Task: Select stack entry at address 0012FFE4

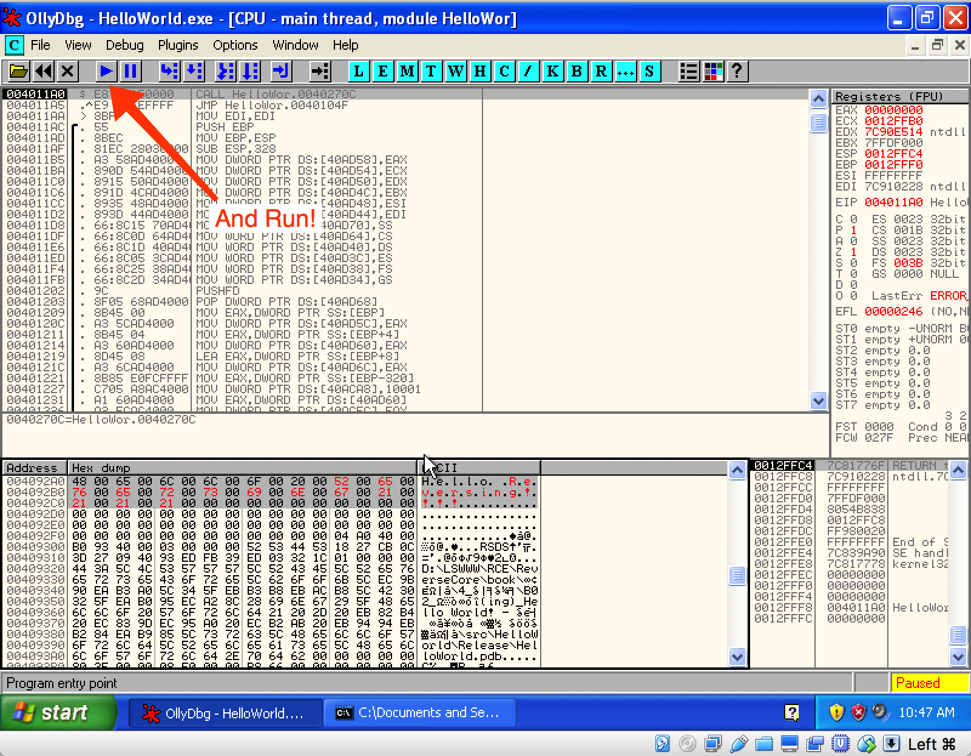Action: 850,553
